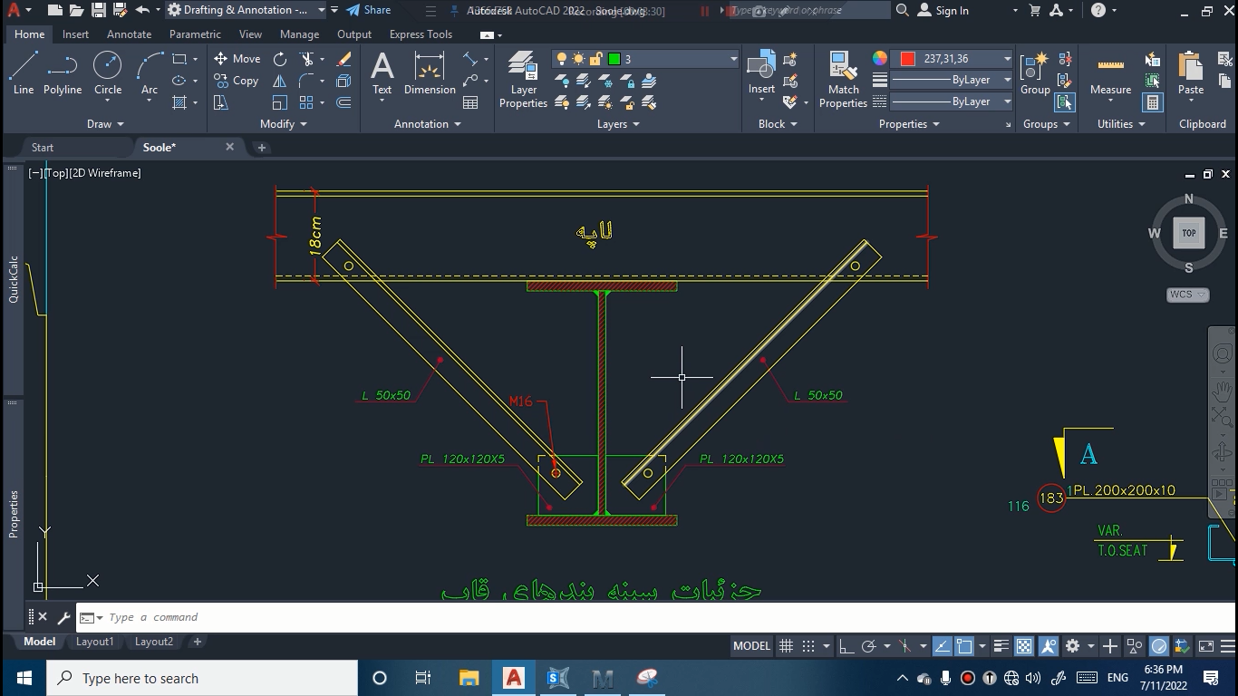Toggle snap mode in status bar
1238x696 pixels.
pyautogui.click(x=808, y=646)
